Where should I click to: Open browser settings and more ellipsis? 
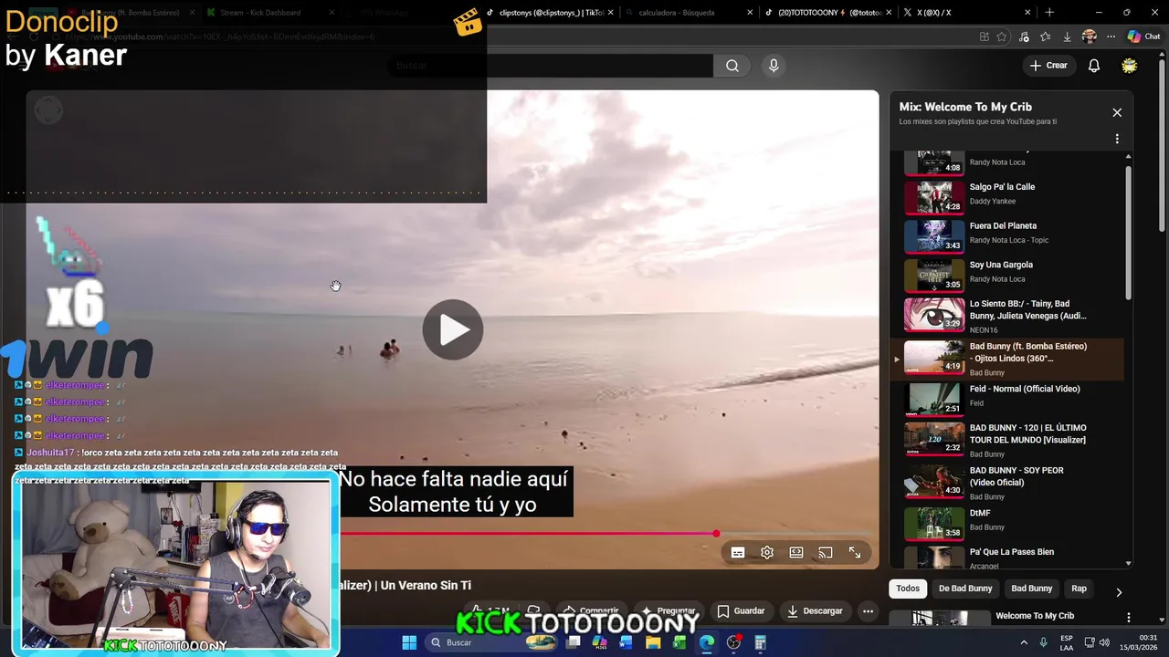[x=1111, y=36]
